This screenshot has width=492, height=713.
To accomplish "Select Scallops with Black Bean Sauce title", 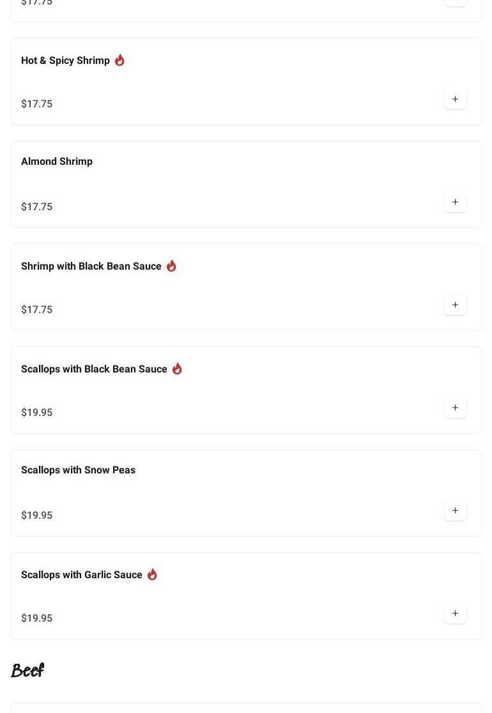I will (94, 369).
